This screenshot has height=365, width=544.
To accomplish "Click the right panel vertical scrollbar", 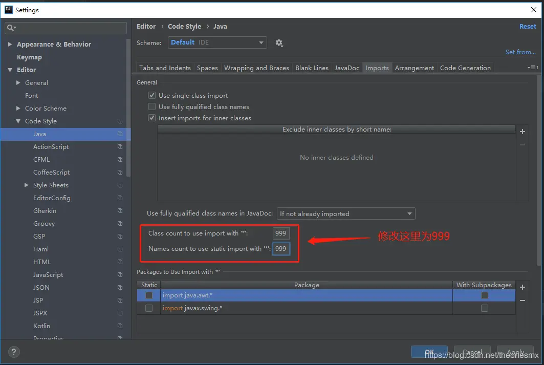I will pos(538,170).
